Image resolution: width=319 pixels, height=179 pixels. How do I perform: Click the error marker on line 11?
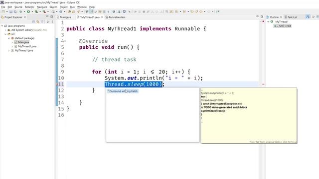pos(57,84)
